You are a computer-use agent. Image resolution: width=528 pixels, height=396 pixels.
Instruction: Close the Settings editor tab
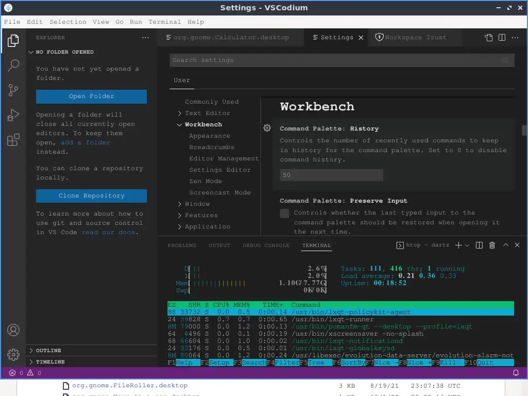point(361,37)
